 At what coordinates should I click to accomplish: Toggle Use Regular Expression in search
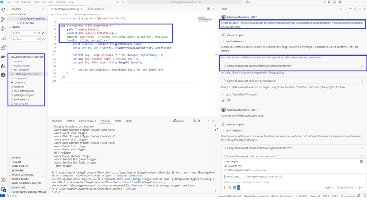[x=43, y=33]
